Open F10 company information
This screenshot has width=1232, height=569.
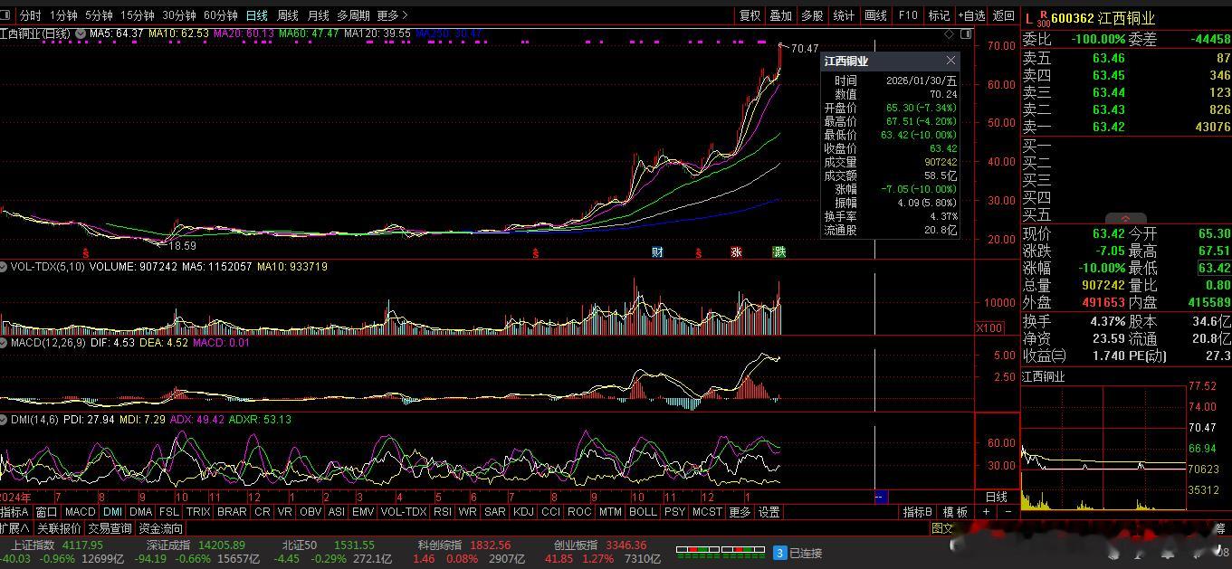coord(908,15)
